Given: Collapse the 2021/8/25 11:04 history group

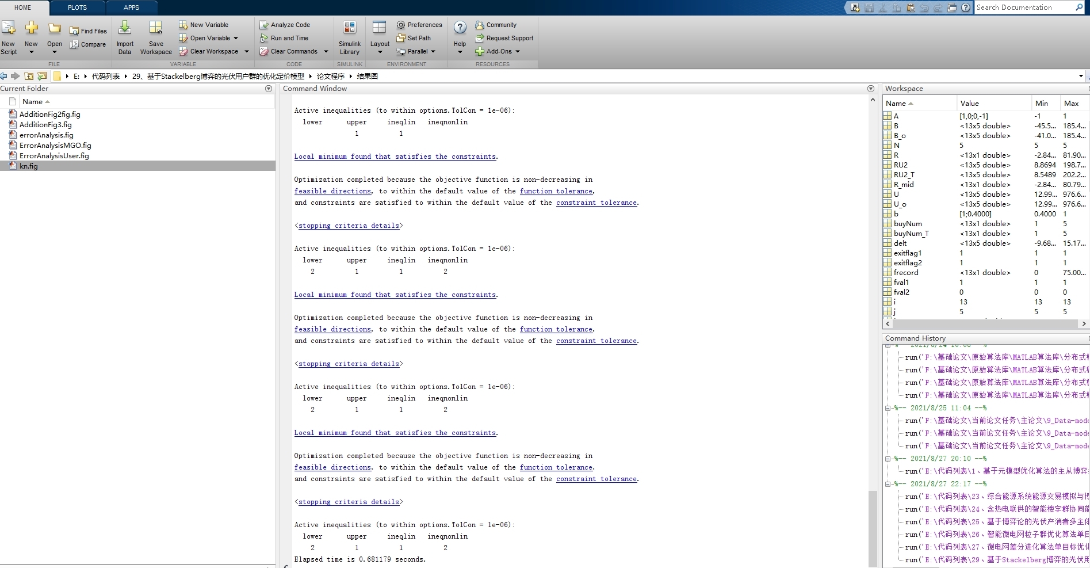Looking at the screenshot, I should pyautogui.click(x=888, y=408).
